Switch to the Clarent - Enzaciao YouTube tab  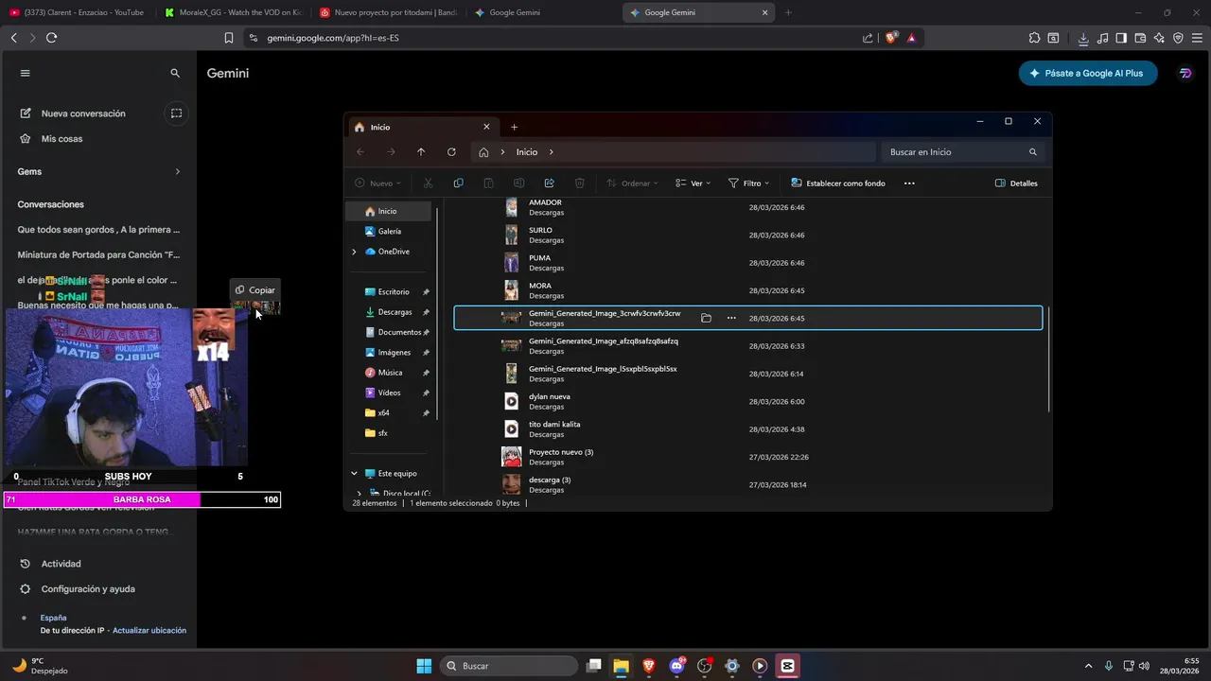point(78,12)
